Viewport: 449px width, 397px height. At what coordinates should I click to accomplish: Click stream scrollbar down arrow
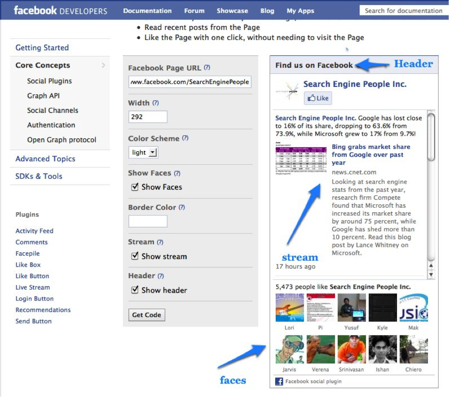pos(432,275)
